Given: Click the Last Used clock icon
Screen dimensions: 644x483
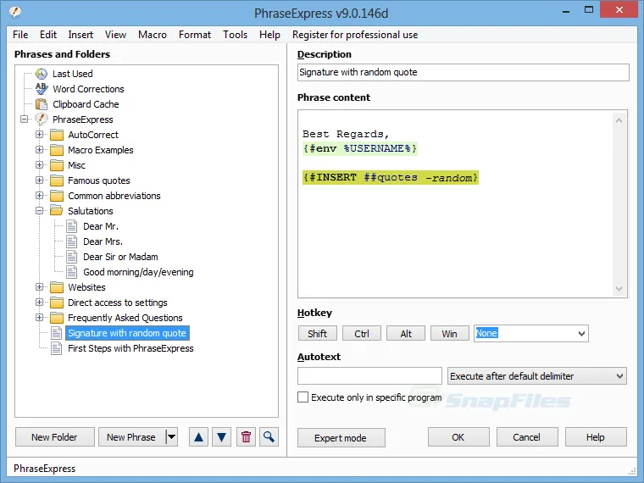Looking at the screenshot, I should coord(42,74).
